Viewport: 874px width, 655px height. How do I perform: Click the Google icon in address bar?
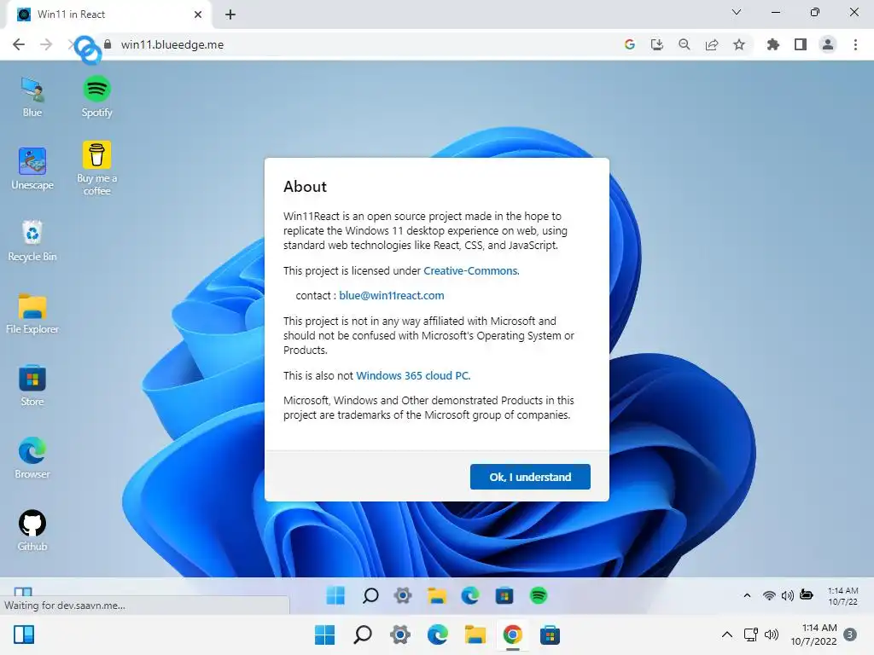coord(630,44)
